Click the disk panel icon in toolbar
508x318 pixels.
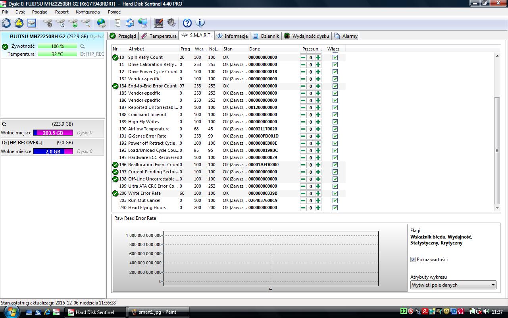point(31,23)
